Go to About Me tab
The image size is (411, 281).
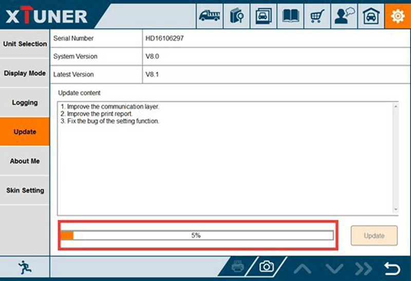tap(25, 161)
